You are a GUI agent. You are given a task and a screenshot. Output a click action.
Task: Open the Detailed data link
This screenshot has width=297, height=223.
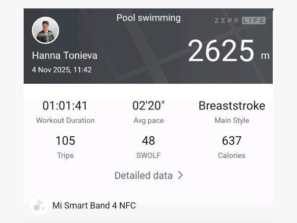pyautogui.click(x=144, y=175)
